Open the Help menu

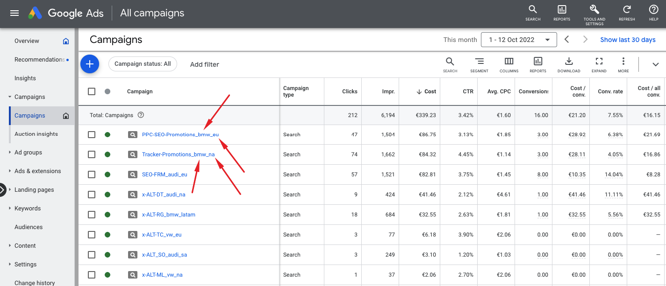click(x=653, y=13)
